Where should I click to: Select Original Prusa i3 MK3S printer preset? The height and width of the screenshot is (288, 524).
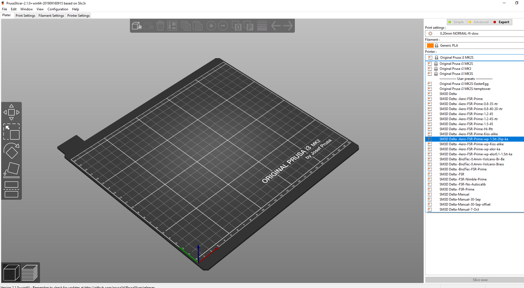456,74
